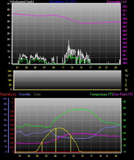
Task: Click the S compass direction label
Action: point(126,80)
